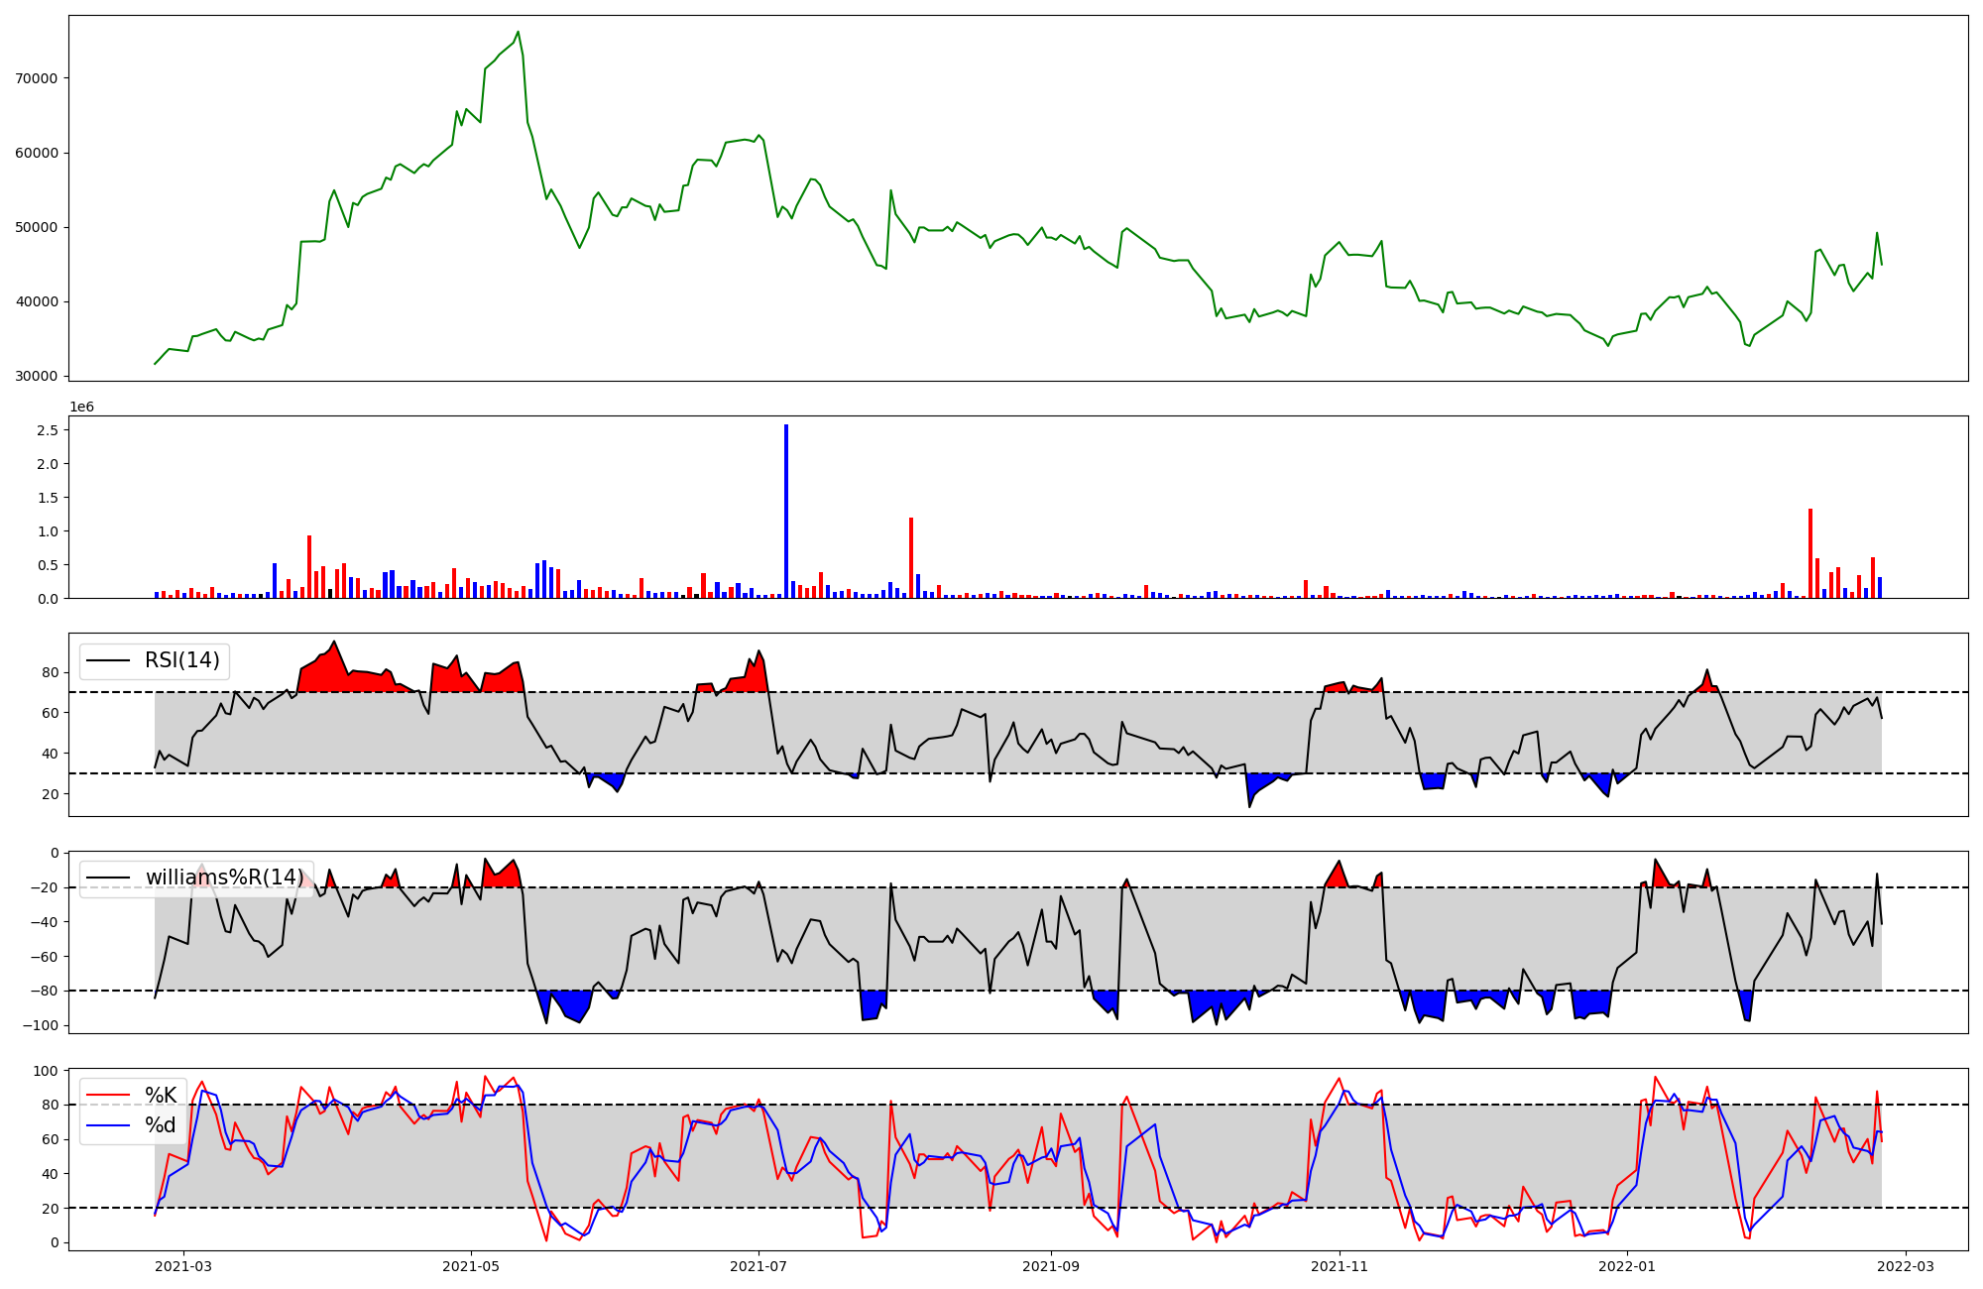Screen dimensions: 1983x1289
Task: Click the 1e6 exponent label above volume chart
Action: point(81,407)
